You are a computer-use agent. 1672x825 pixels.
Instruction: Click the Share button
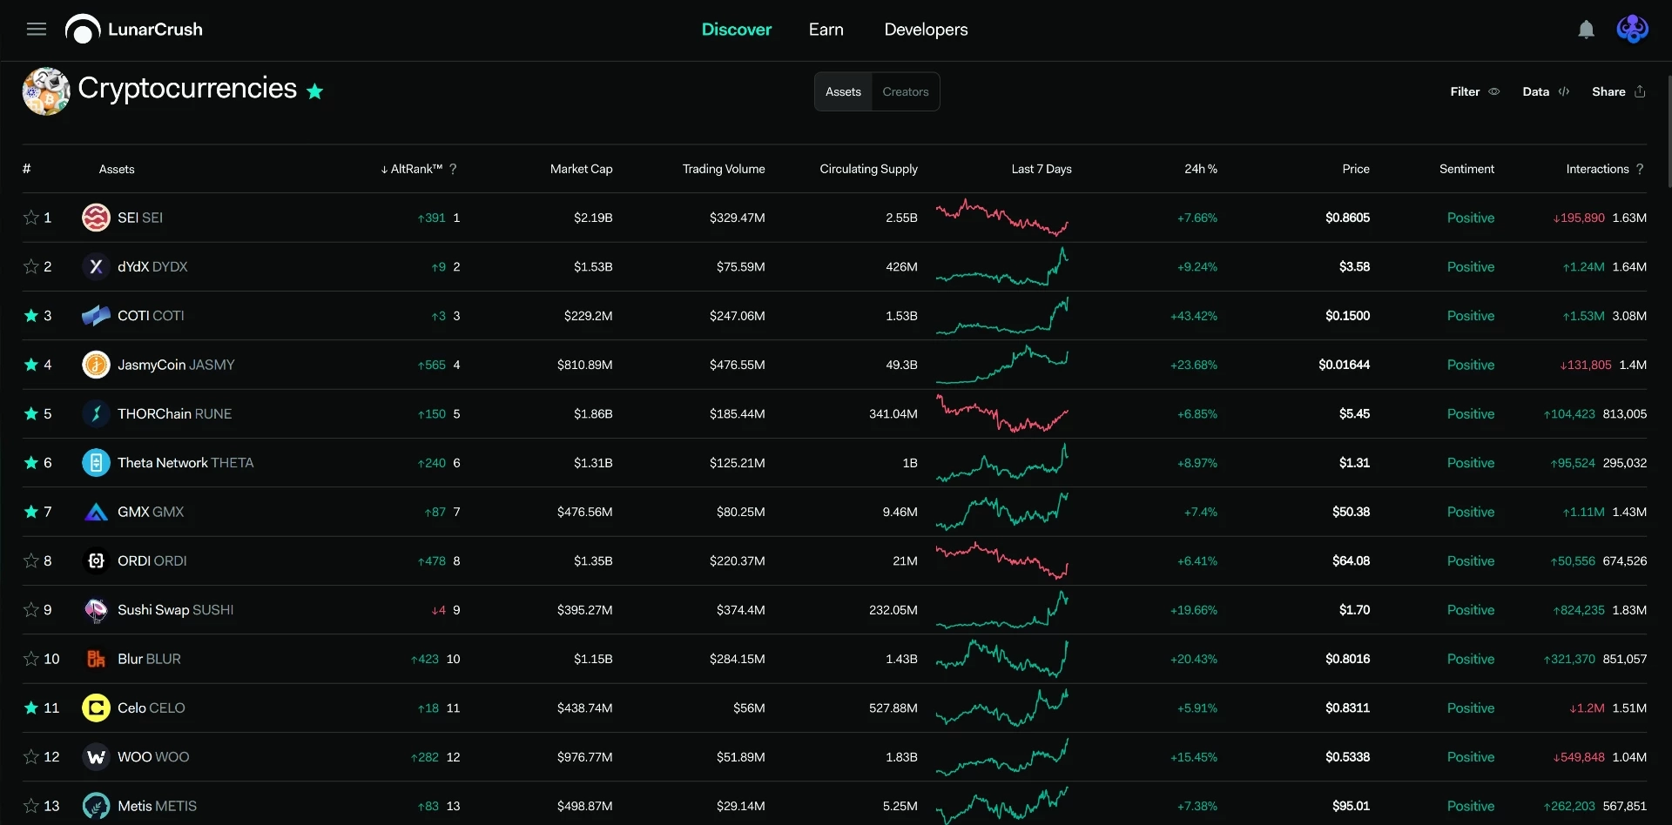click(x=1619, y=91)
